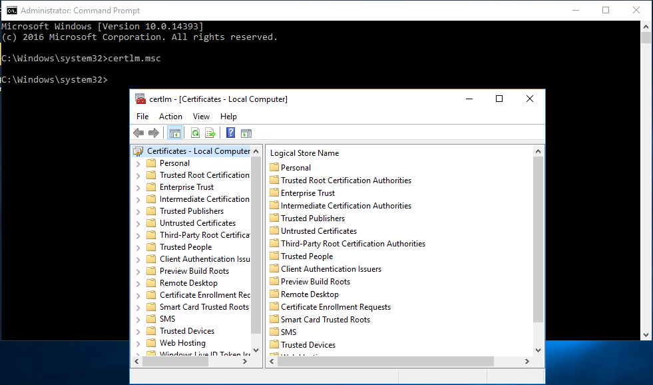Click the Untrusted Certificates folder icon in tree
653x385 pixels.
(x=151, y=223)
